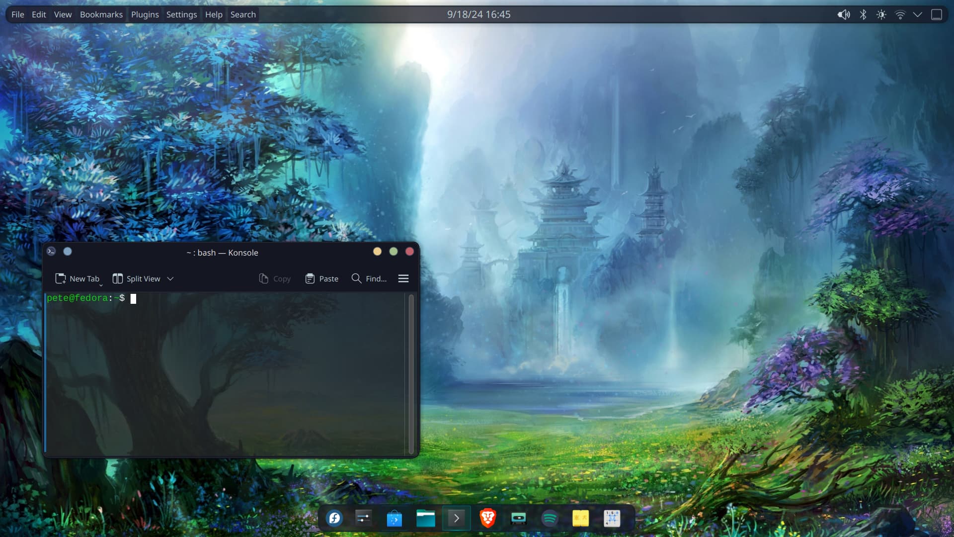
Task: Open the brightness tray icon
Action: pos(881,14)
